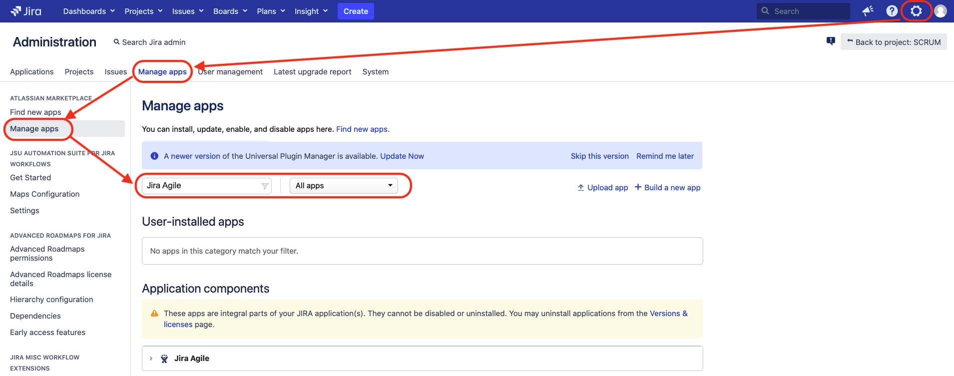The image size is (954, 376).
Task: Click the filter funnel icon
Action: pyautogui.click(x=265, y=186)
